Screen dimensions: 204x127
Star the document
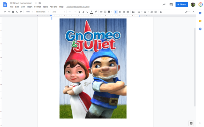click(36, 3)
